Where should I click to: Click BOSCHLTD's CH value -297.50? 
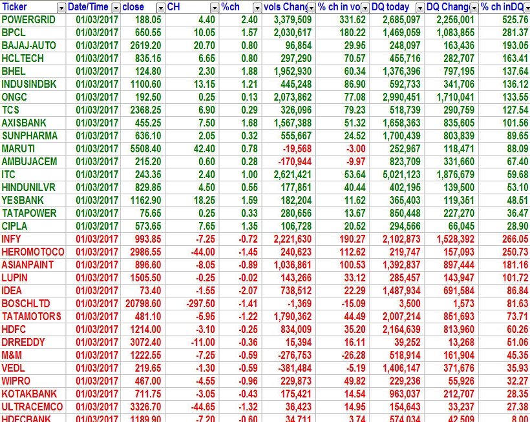[201, 304]
